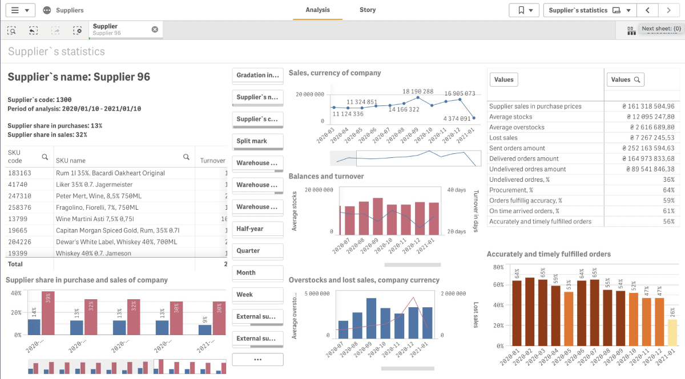Screen dimensions: 685x379
Task: Step back to the previous selection
Action: pyautogui.click(x=33, y=30)
